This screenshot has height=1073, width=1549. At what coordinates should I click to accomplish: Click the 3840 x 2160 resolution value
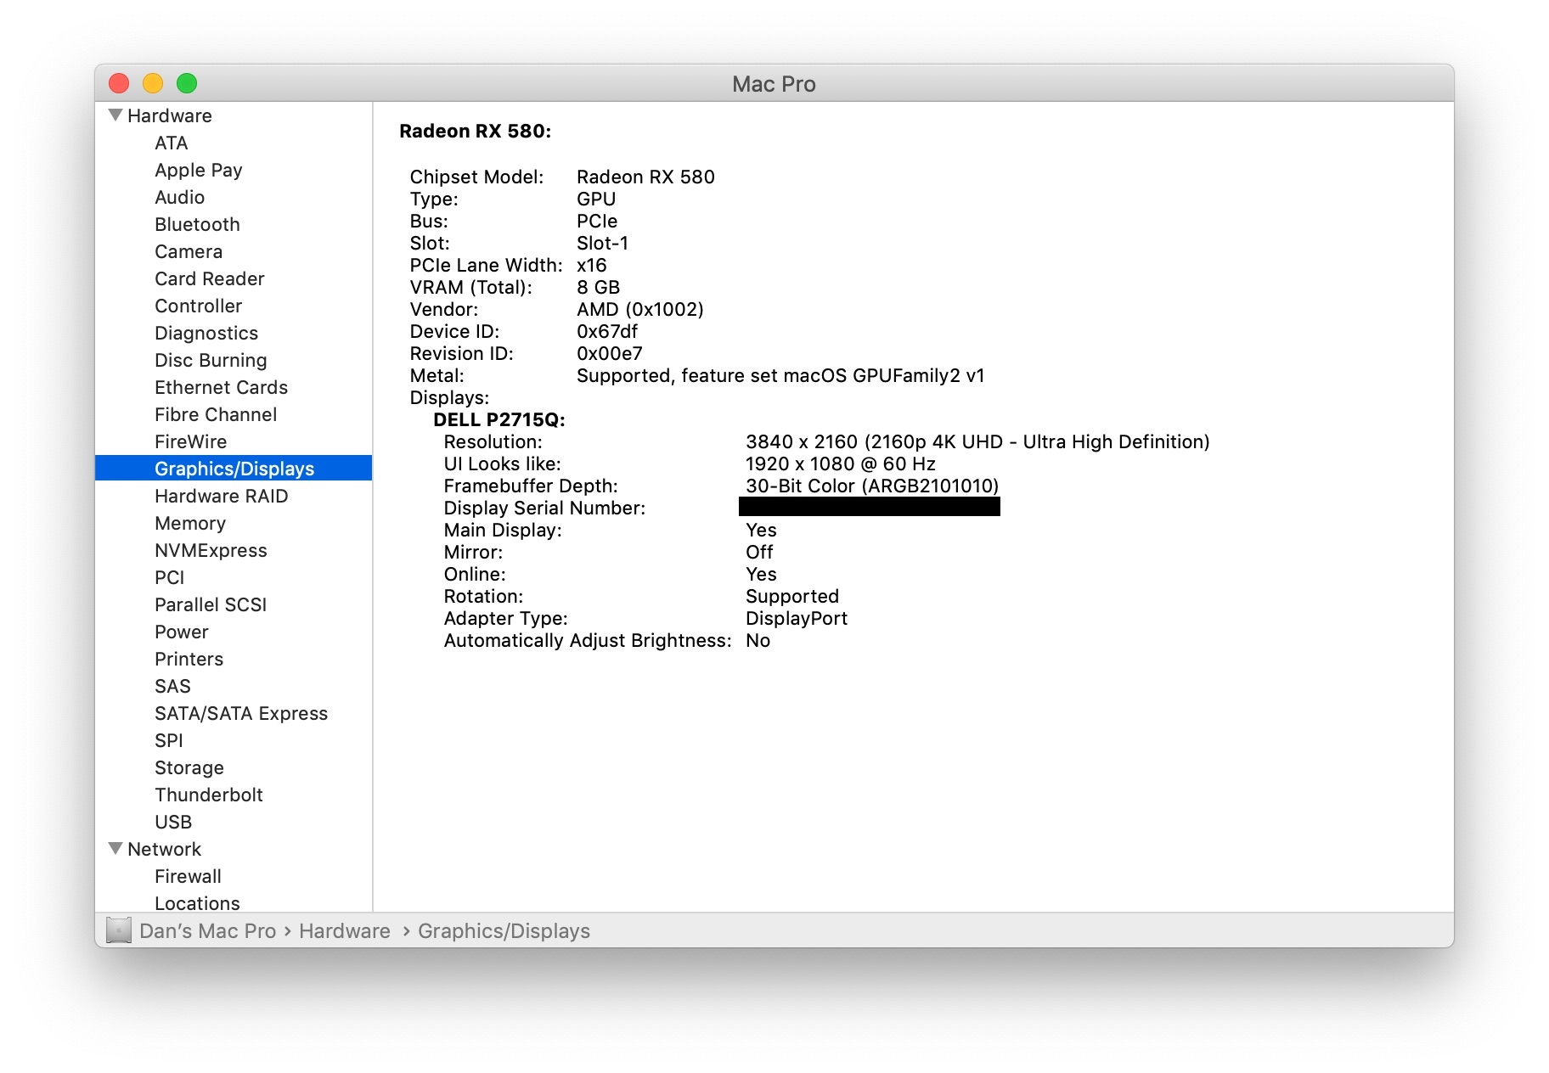(x=977, y=441)
